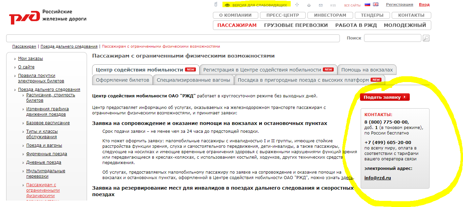Open Мои заказы in the sidebar

click(x=30, y=59)
